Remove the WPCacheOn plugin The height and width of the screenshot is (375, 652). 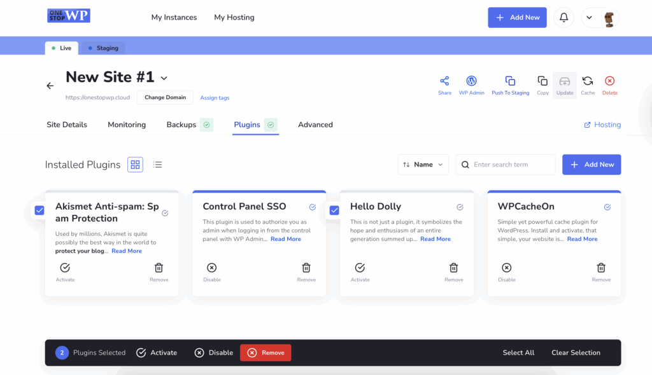click(x=601, y=272)
